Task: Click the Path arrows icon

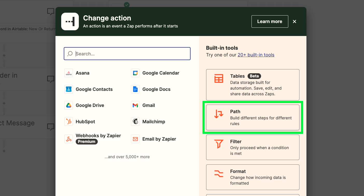Action: coord(219,114)
